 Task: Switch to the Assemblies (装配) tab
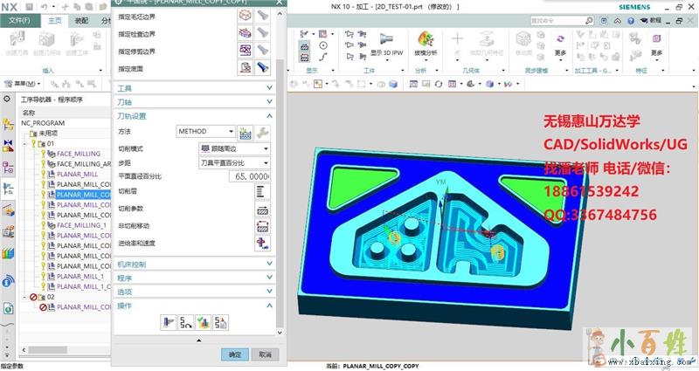coord(81,19)
